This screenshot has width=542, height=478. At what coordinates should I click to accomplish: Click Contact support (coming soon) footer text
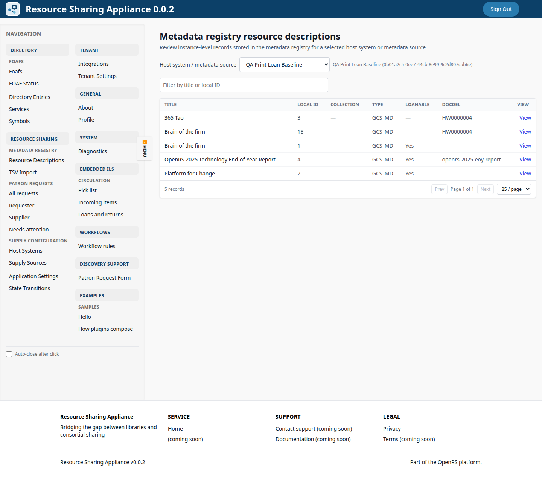point(314,429)
